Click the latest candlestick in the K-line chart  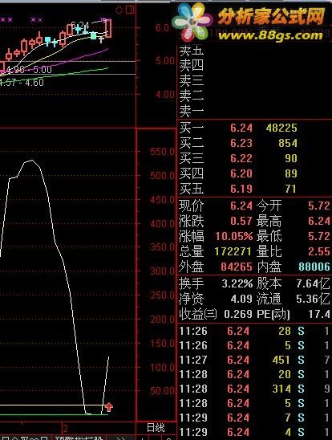pyautogui.click(x=108, y=28)
